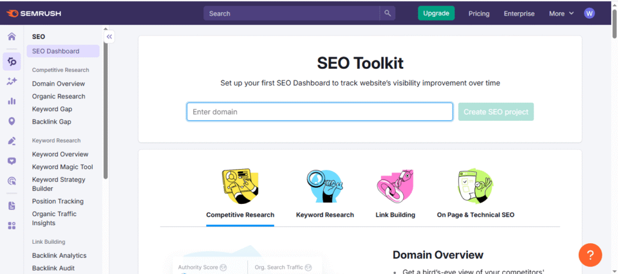Image resolution: width=618 pixels, height=274 pixels.
Task: Open the App Center grid icon
Action: point(12,226)
